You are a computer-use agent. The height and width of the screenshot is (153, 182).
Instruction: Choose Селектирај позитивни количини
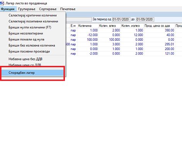(33, 22)
